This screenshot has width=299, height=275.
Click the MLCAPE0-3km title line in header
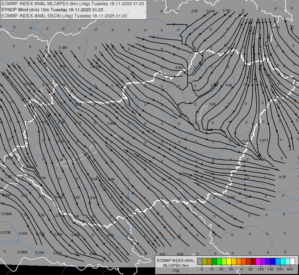coord(73,4)
